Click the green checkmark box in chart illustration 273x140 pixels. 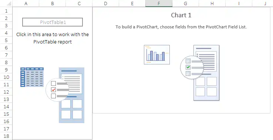tap(188, 67)
